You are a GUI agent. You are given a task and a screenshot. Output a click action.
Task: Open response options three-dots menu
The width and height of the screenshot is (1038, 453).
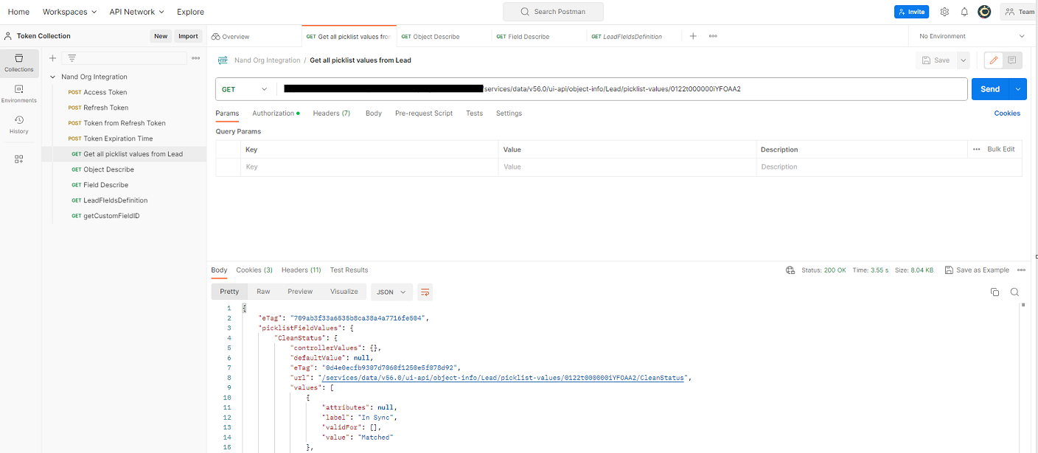click(x=1021, y=270)
